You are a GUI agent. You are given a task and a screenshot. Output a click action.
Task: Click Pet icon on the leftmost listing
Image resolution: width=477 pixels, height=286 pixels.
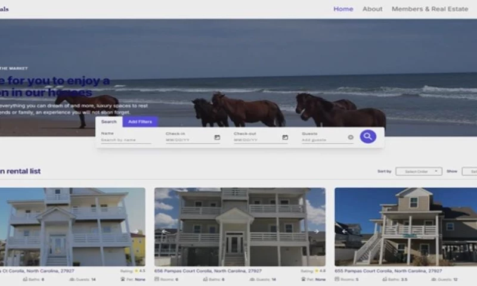pyautogui.click(x=123, y=279)
